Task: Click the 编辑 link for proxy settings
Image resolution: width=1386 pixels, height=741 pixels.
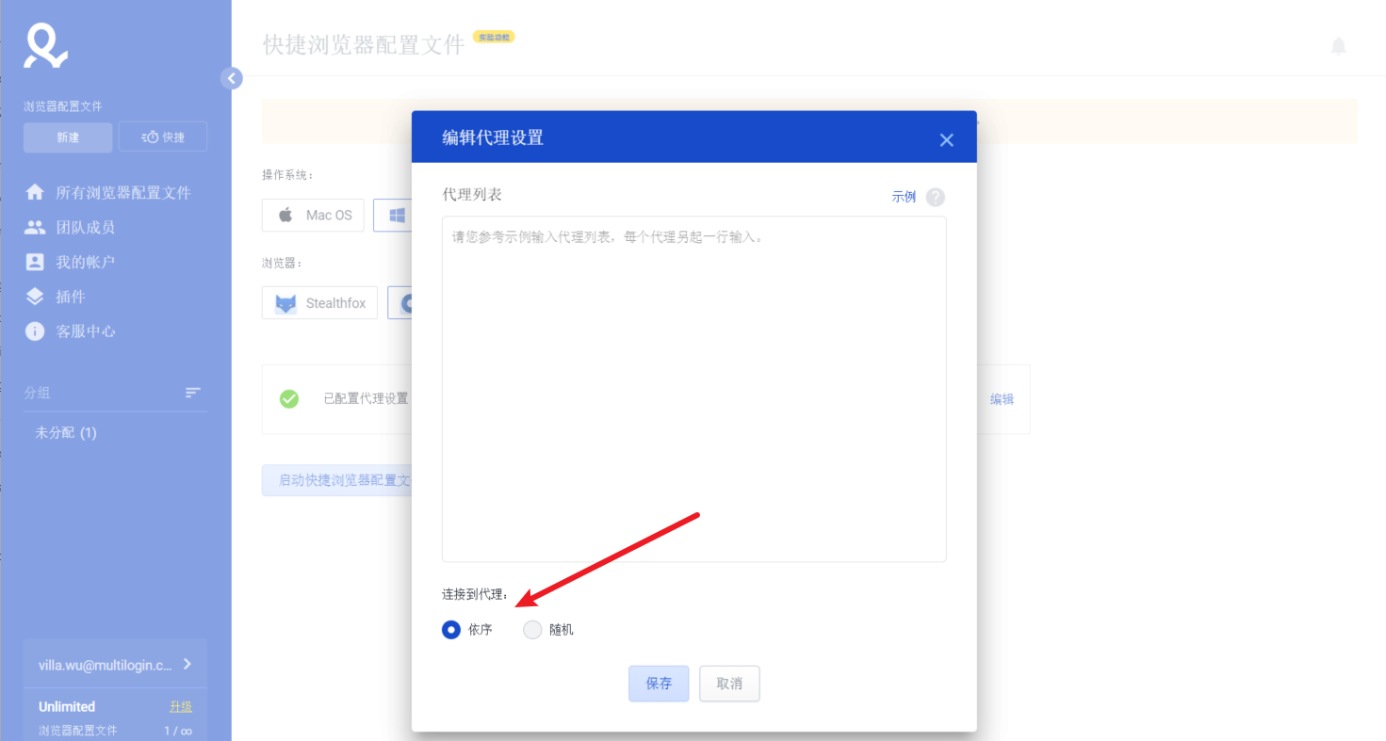Action: pos(1002,399)
